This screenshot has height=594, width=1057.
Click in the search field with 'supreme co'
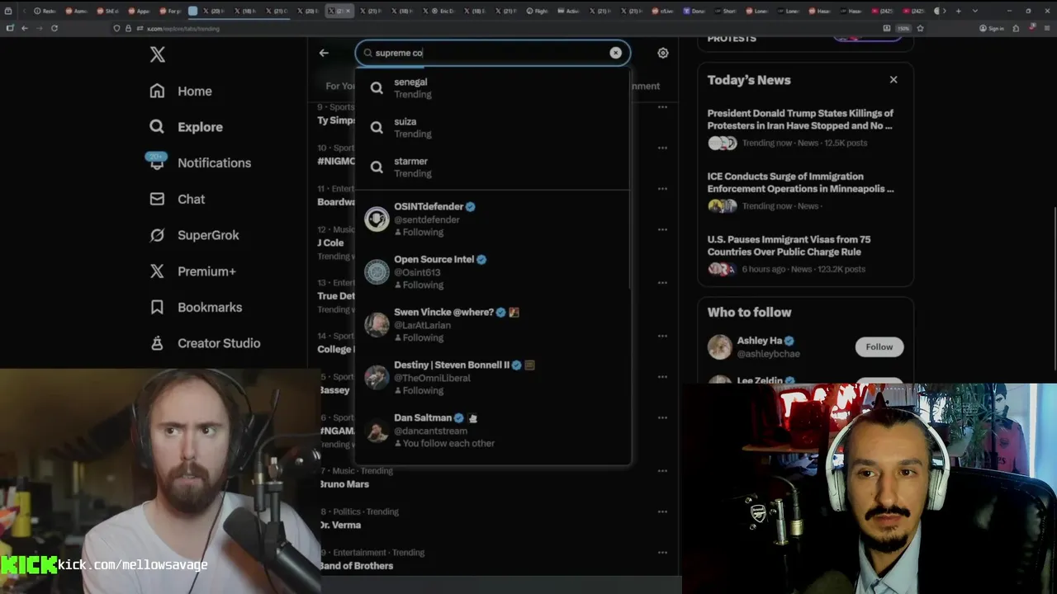click(x=492, y=53)
